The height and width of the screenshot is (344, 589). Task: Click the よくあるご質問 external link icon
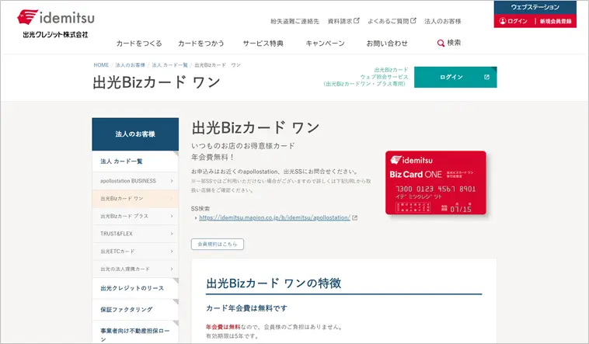413,21
